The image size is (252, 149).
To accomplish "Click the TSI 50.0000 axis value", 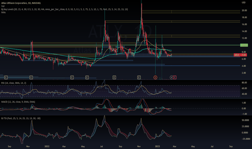I will coord(246,120).
